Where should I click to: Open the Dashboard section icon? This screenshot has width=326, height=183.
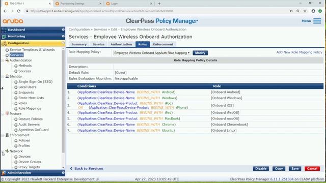coord(4,30)
